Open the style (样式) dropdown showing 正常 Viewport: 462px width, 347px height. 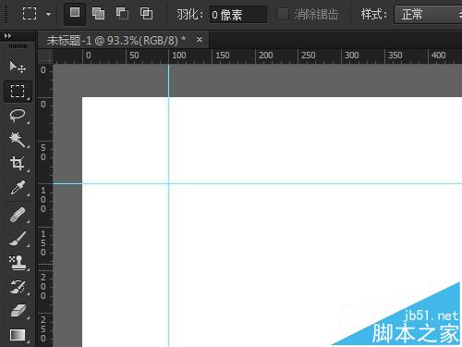tap(428, 14)
